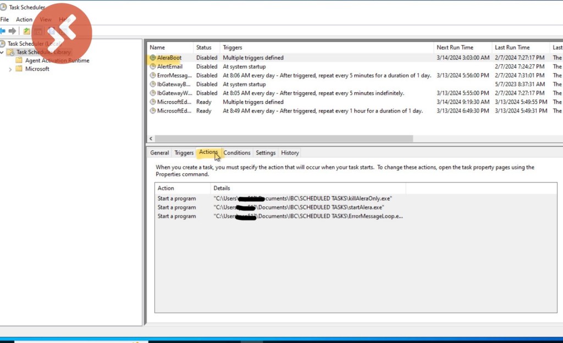Click the Forward arrow in the toolbar
The image size is (563, 343).
pyautogui.click(x=12, y=31)
